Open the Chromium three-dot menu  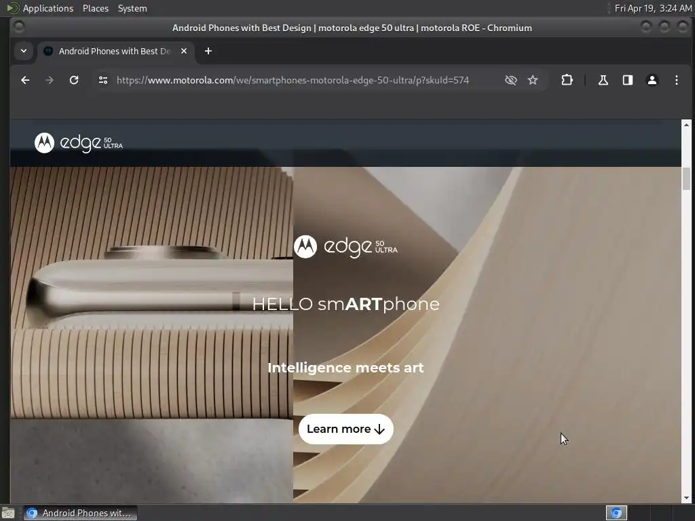pos(677,80)
